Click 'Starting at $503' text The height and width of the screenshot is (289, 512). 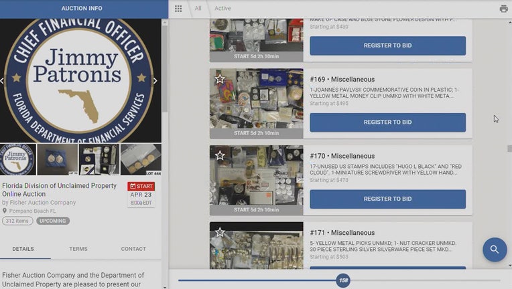coord(329,257)
